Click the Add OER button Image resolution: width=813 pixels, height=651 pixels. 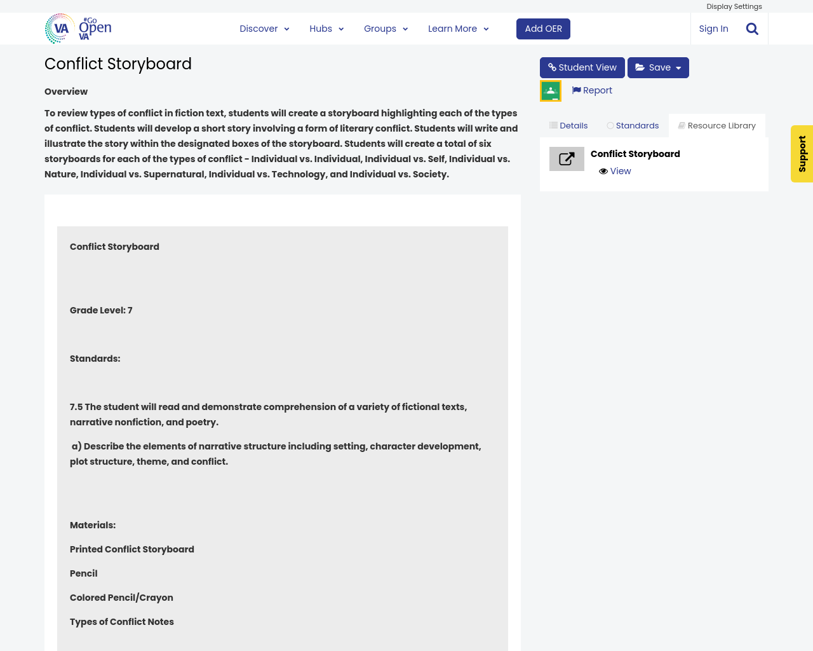tap(543, 29)
